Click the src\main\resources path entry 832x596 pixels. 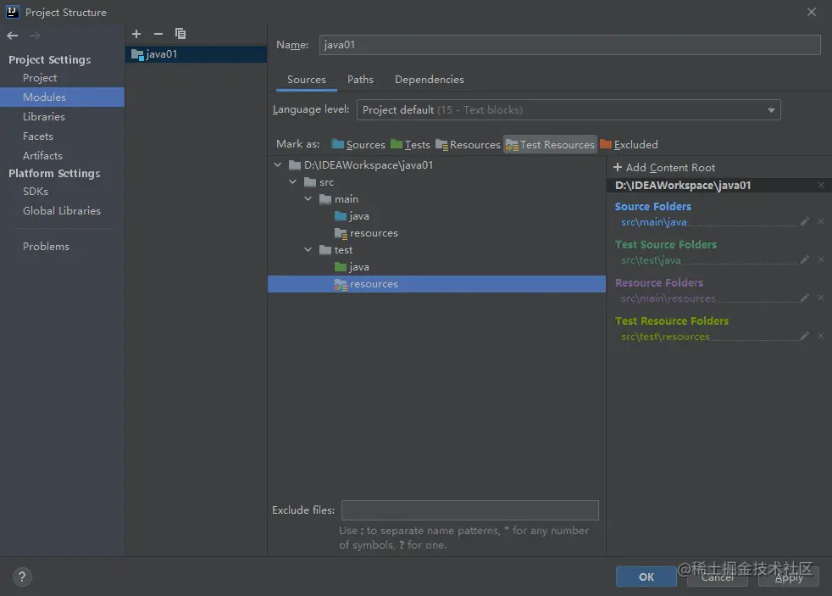click(668, 298)
